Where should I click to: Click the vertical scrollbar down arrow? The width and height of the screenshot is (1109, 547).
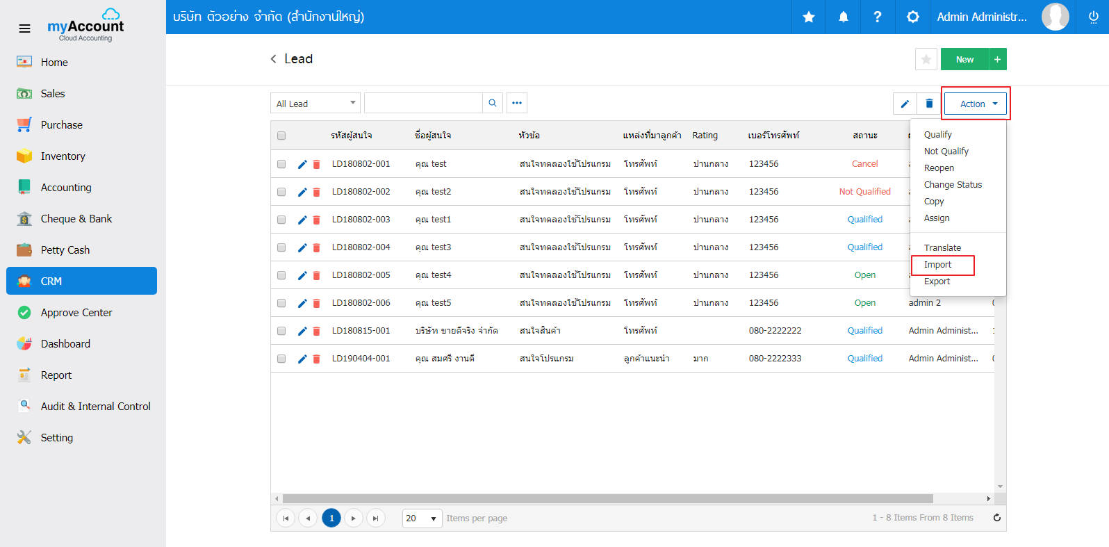(x=1000, y=487)
